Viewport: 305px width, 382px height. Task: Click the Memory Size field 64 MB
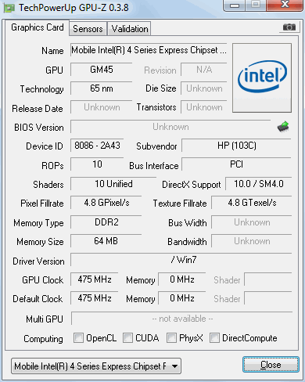pyautogui.click(x=106, y=241)
